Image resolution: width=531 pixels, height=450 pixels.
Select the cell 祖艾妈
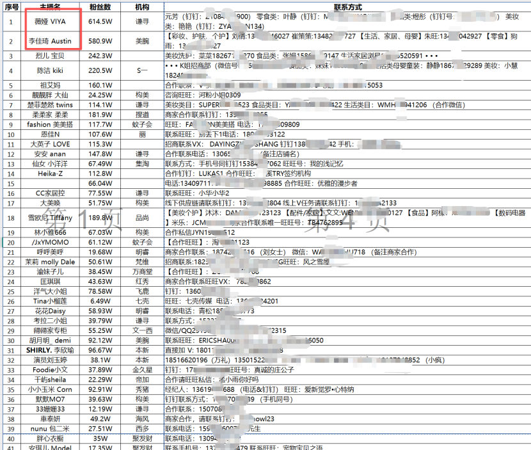[50, 85]
